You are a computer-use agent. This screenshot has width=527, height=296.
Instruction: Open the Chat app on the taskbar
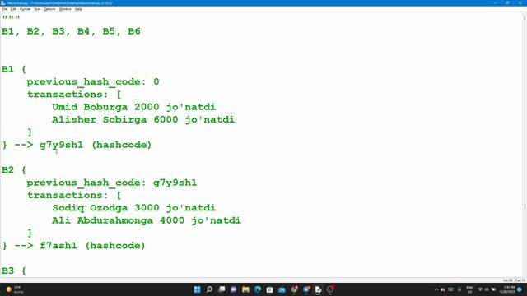click(234, 289)
